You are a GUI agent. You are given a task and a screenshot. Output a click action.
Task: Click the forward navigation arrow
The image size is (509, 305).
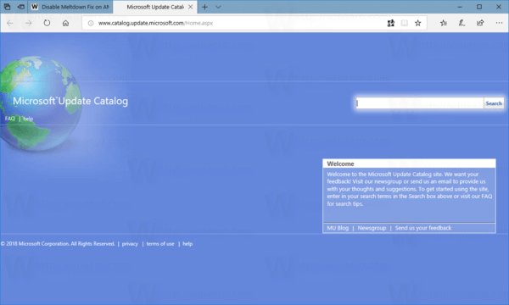coord(29,23)
